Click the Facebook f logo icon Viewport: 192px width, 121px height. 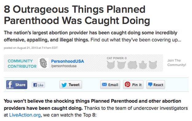click(x=10, y=85)
